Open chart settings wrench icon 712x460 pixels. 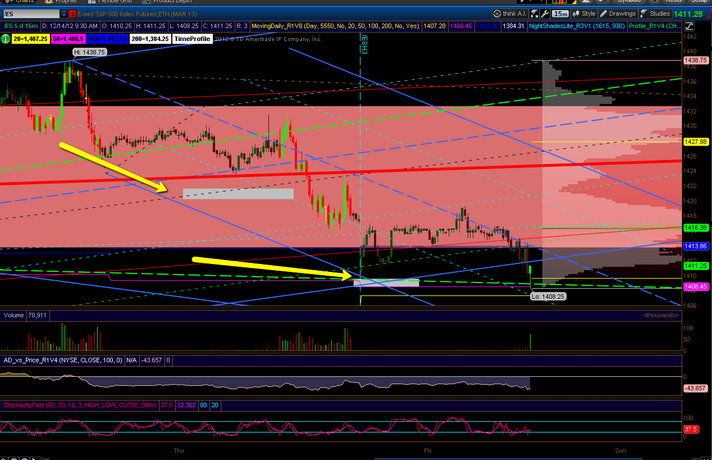(545, 13)
